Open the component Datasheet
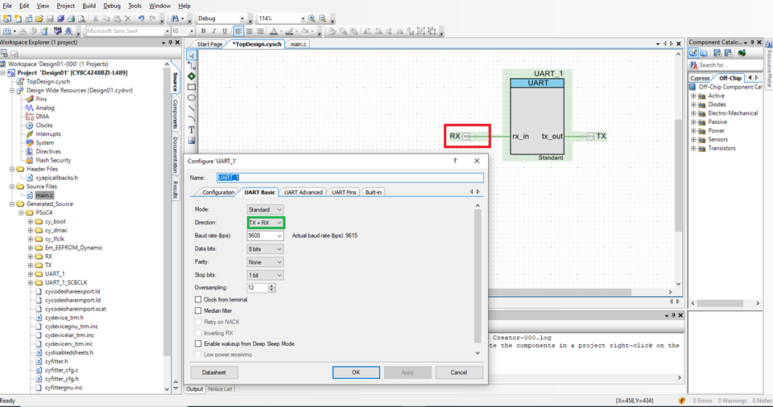This screenshot has height=407, width=773. coord(214,372)
